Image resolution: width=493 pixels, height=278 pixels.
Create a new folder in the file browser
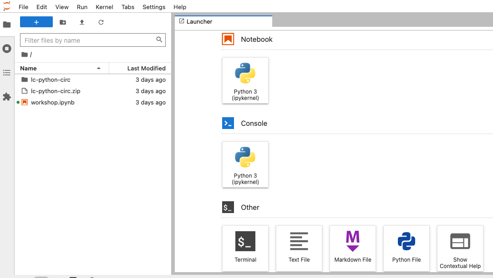(62, 21)
